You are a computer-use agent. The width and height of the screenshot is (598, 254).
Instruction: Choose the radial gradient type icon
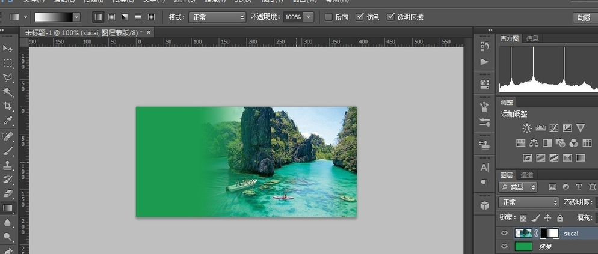(111, 17)
